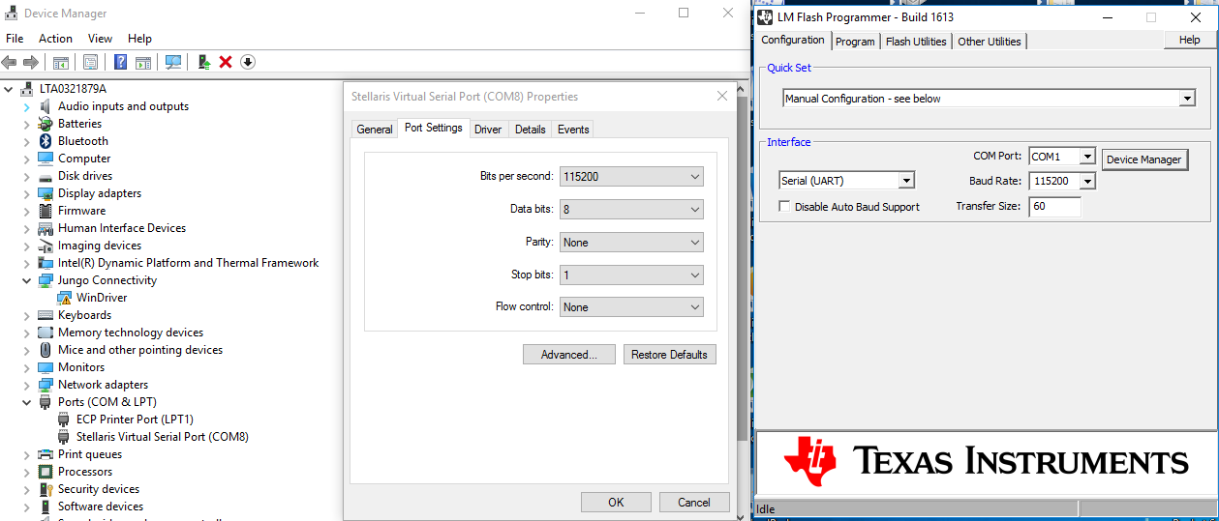Screen dimensions: 1219x521
Task: Click the red X Uninstall device icon
Action: (226, 62)
